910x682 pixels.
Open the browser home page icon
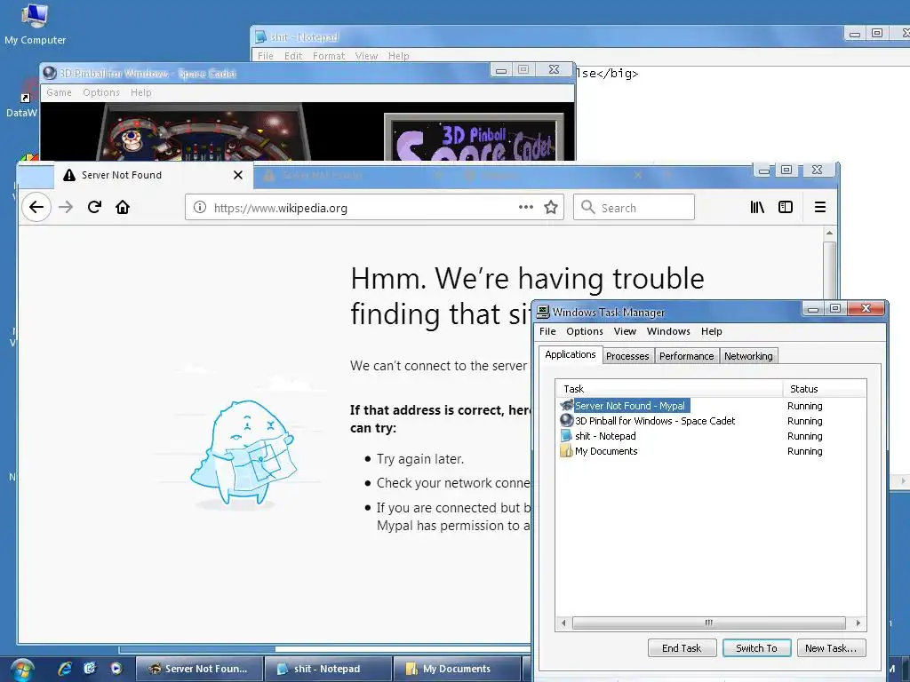pos(123,207)
